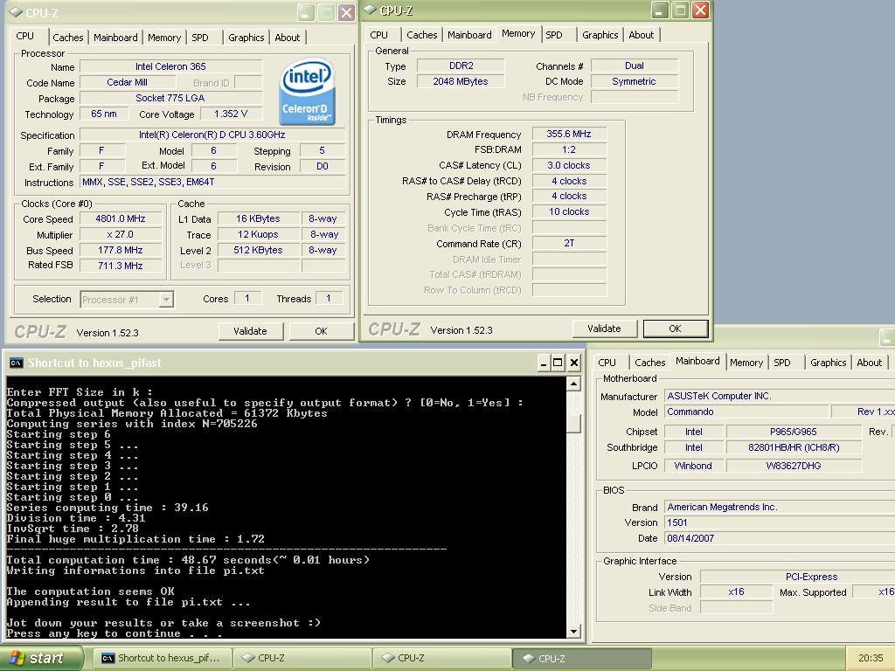Open Mainboard tab in CPU-Z Memory window
This screenshot has width=895, height=671.
coord(469,35)
